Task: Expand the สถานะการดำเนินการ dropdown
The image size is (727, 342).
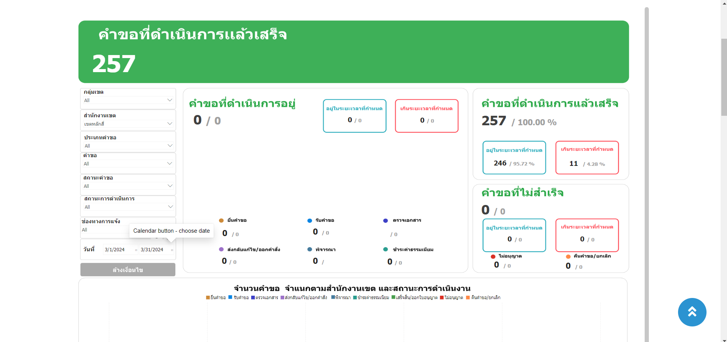Action: tap(128, 207)
